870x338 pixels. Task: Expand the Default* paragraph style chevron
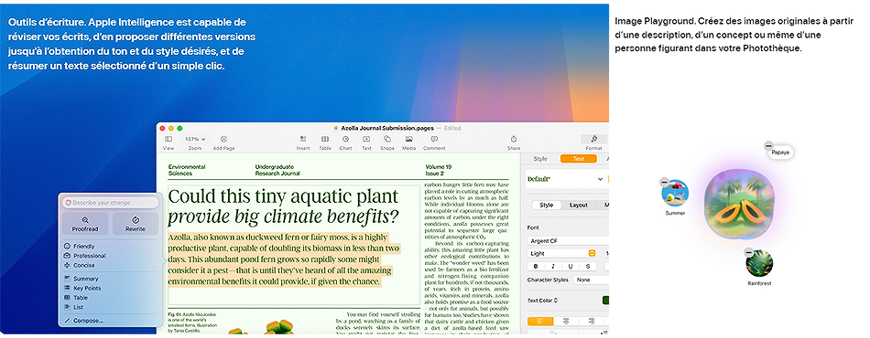pos(600,179)
